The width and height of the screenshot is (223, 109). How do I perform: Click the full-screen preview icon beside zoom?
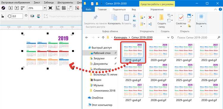50,8
